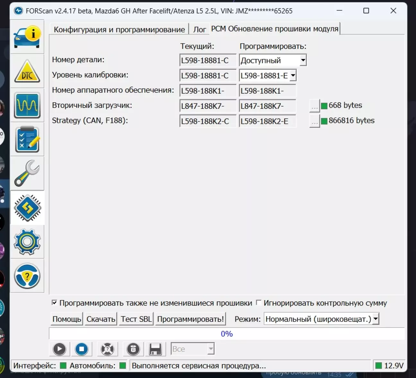The image size is (416, 378).
Task: Maximize the FORScan window
Action: [x=366, y=11]
